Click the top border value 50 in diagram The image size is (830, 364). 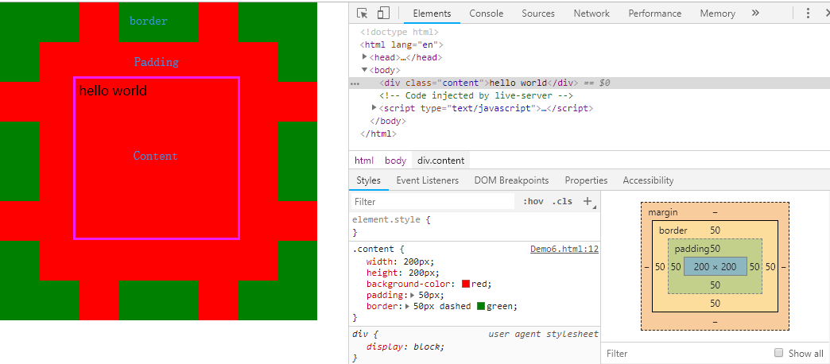(x=716, y=230)
